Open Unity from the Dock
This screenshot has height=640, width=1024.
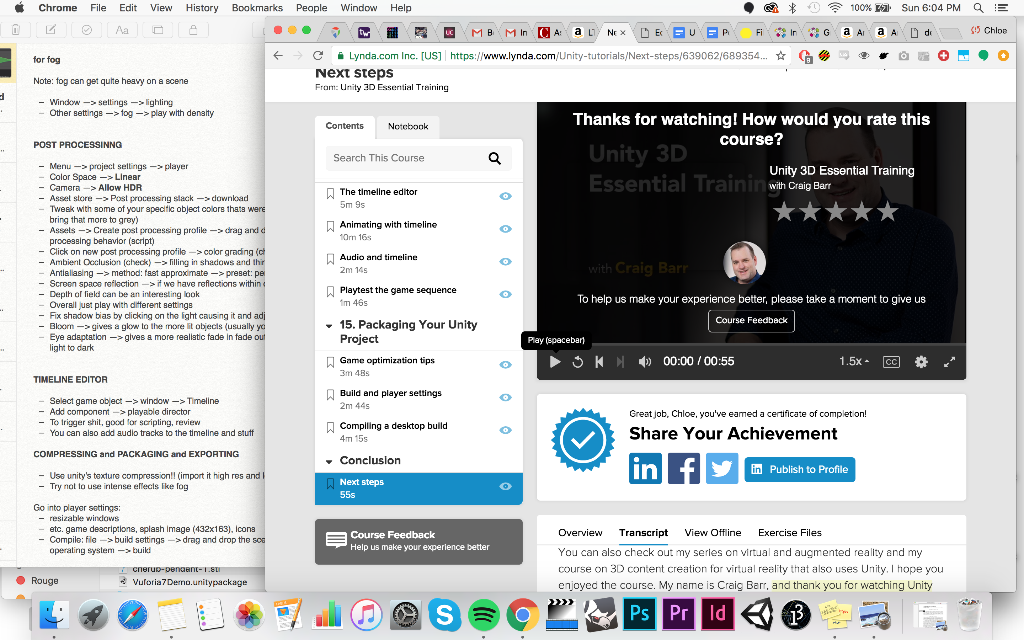[x=757, y=614]
